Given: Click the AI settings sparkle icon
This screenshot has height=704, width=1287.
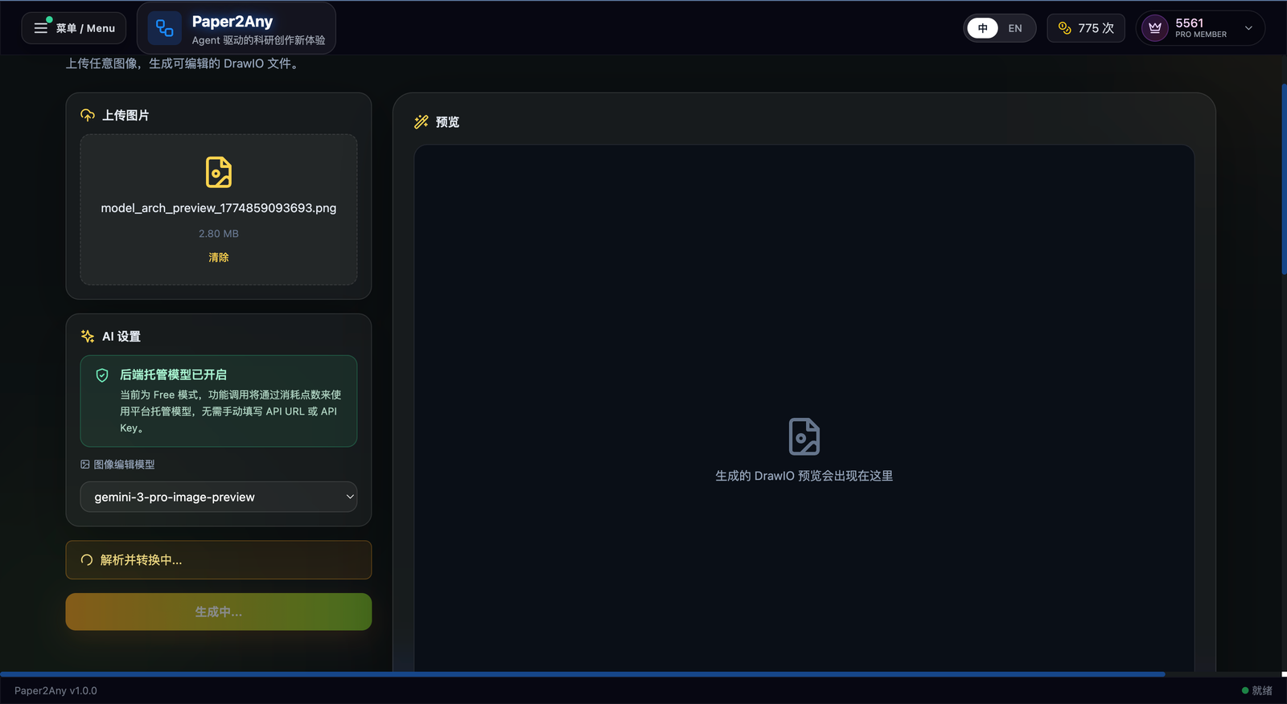Looking at the screenshot, I should point(88,336).
